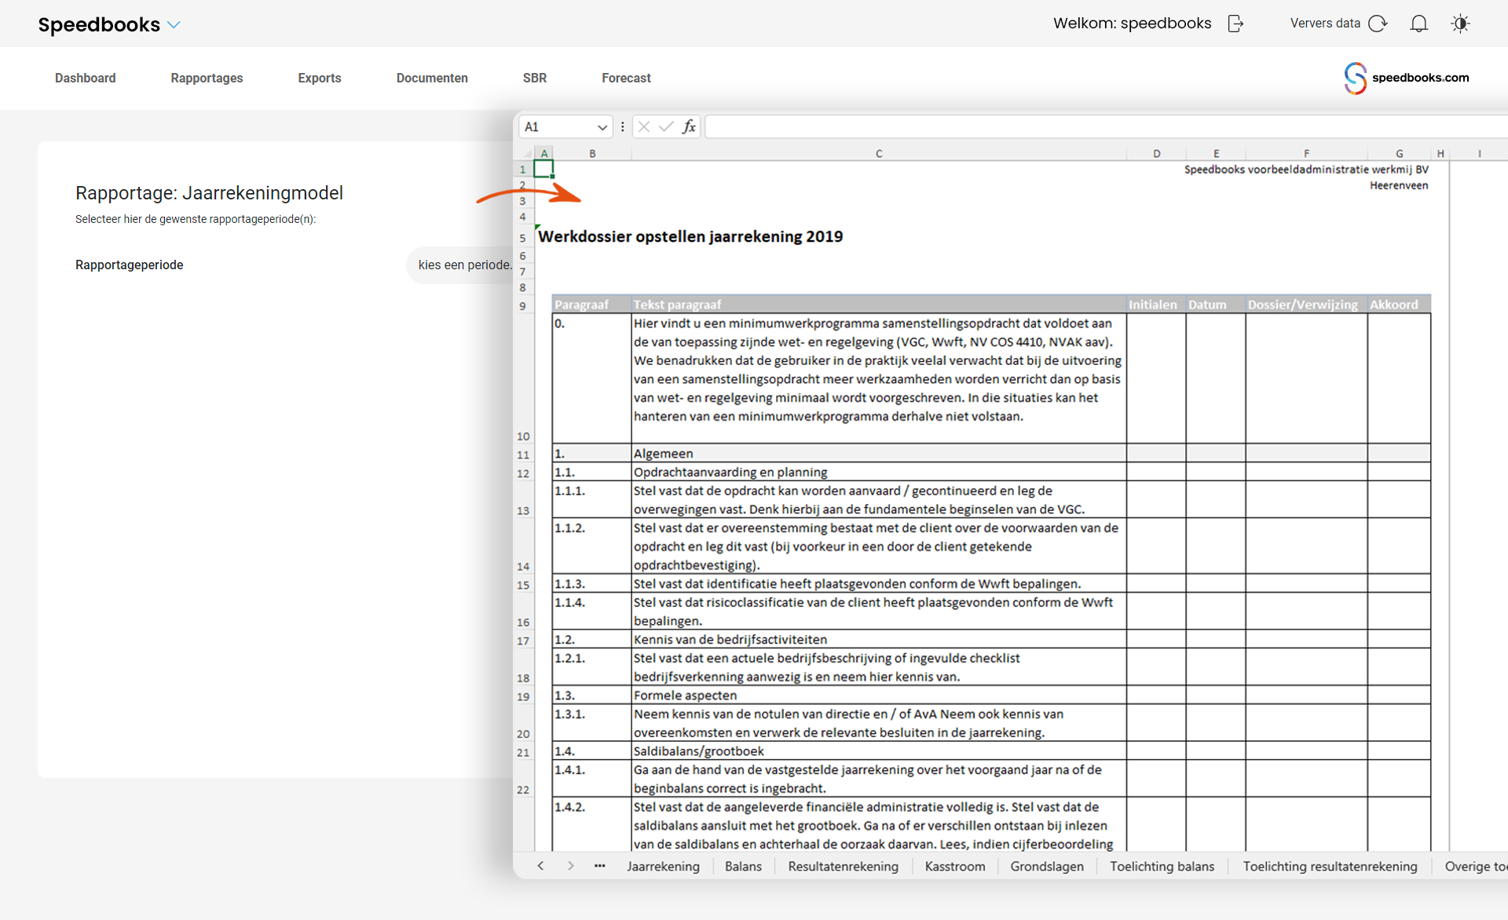The image size is (1508, 920).
Task: Open the Documenten menu
Action: (432, 78)
